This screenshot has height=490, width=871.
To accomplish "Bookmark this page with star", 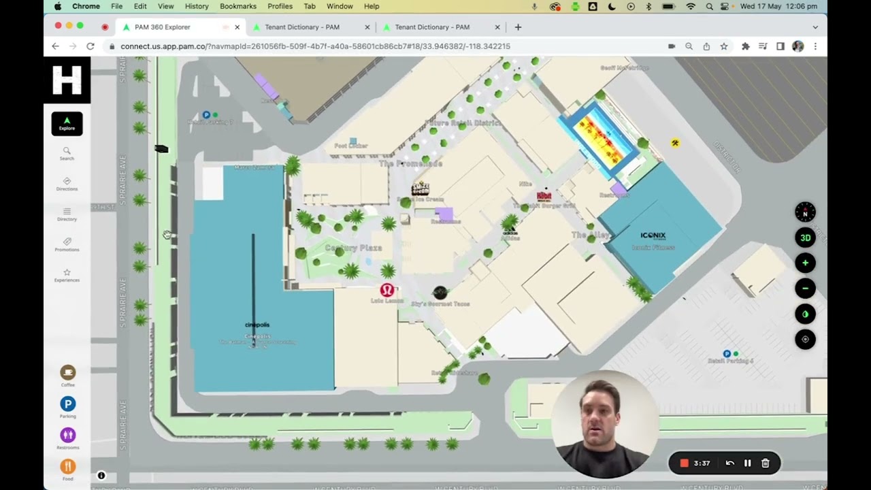I will pyautogui.click(x=724, y=46).
